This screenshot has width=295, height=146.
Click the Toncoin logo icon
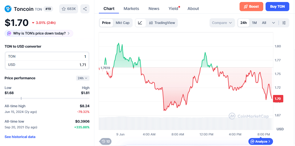click(8, 9)
